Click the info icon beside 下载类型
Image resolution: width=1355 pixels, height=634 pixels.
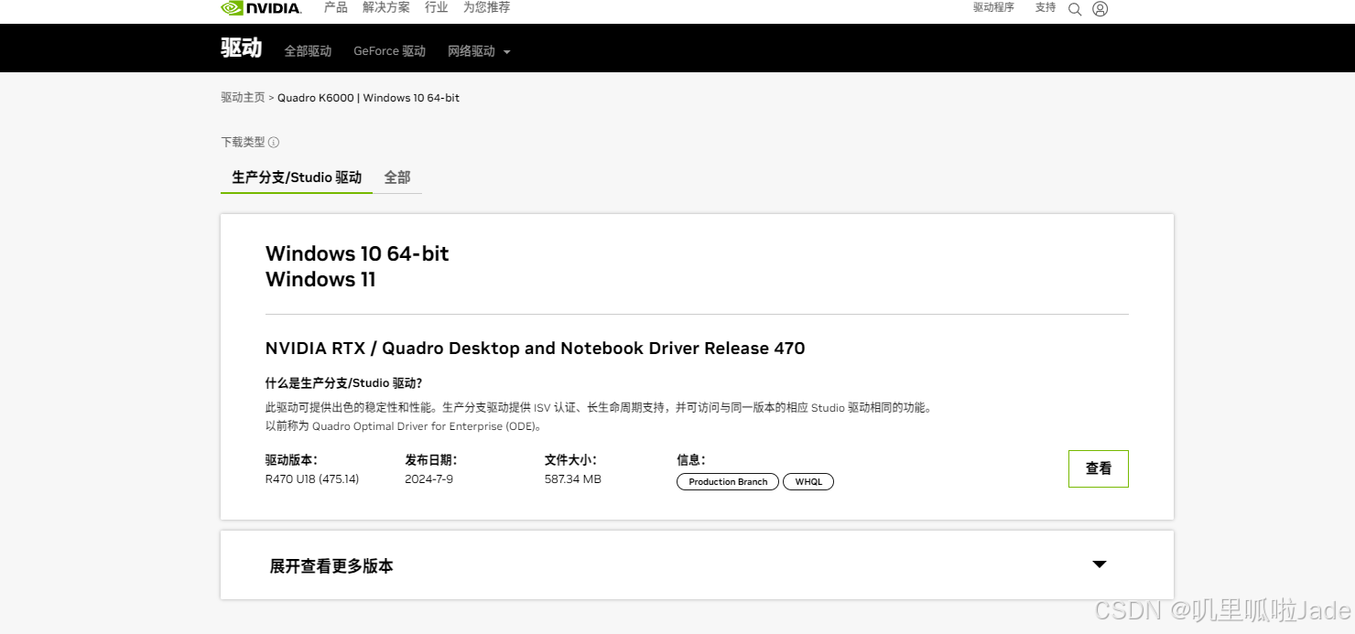(274, 143)
